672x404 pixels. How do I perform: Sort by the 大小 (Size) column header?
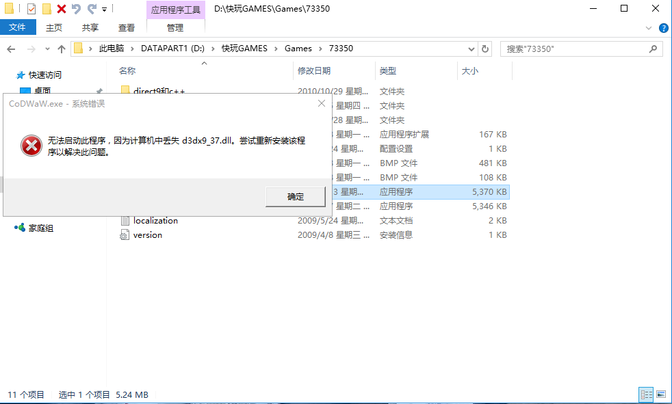tap(469, 71)
